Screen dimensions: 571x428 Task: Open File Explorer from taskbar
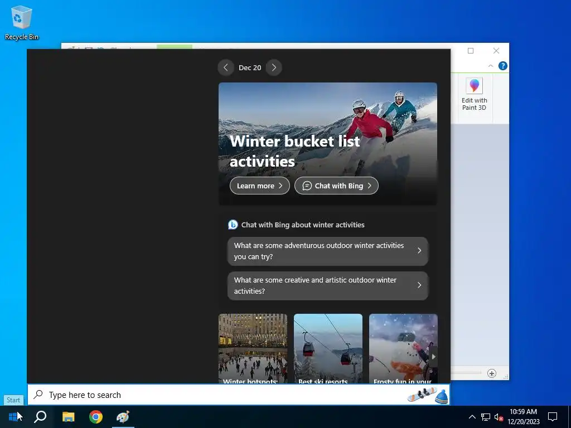[68, 417]
